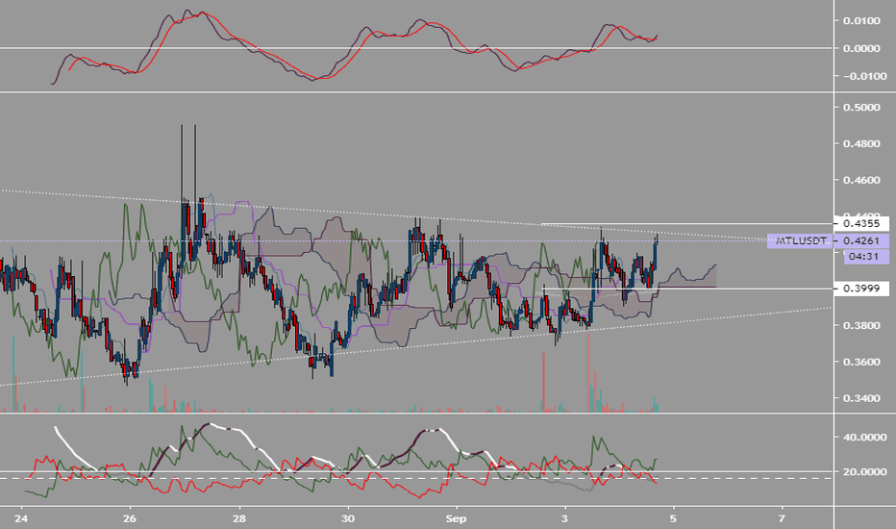The image size is (896, 529).
Task: Select the 0.4355 horizontal line price label
Action: click(861, 223)
